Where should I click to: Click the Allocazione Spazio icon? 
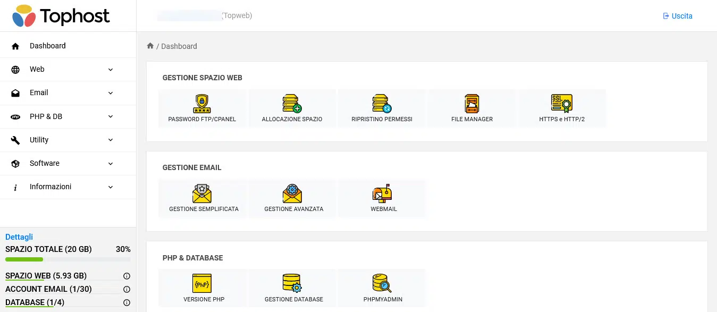click(292, 108)
